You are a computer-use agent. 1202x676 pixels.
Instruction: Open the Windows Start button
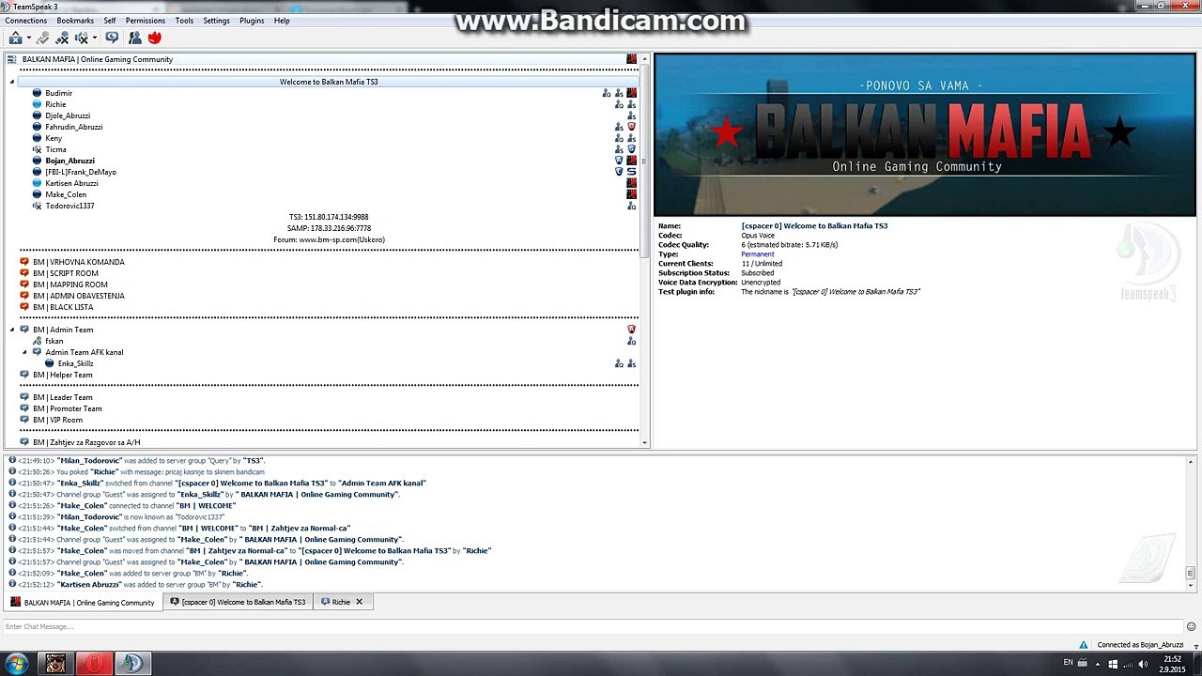17,664
